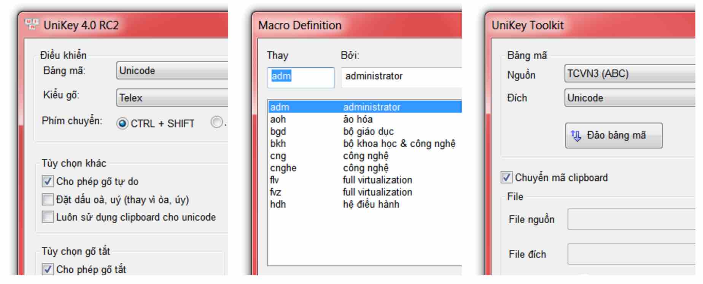Select the bkh macro entry

(365, 144)
